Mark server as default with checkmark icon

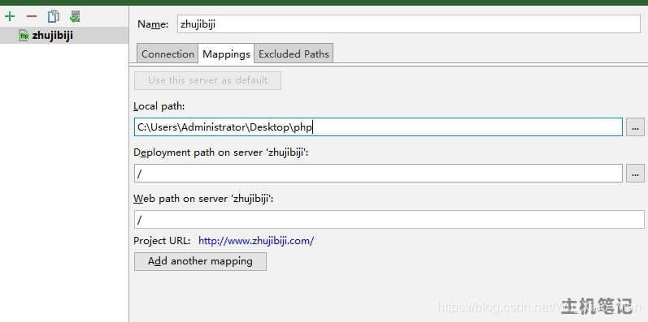[x=75, y=16]
